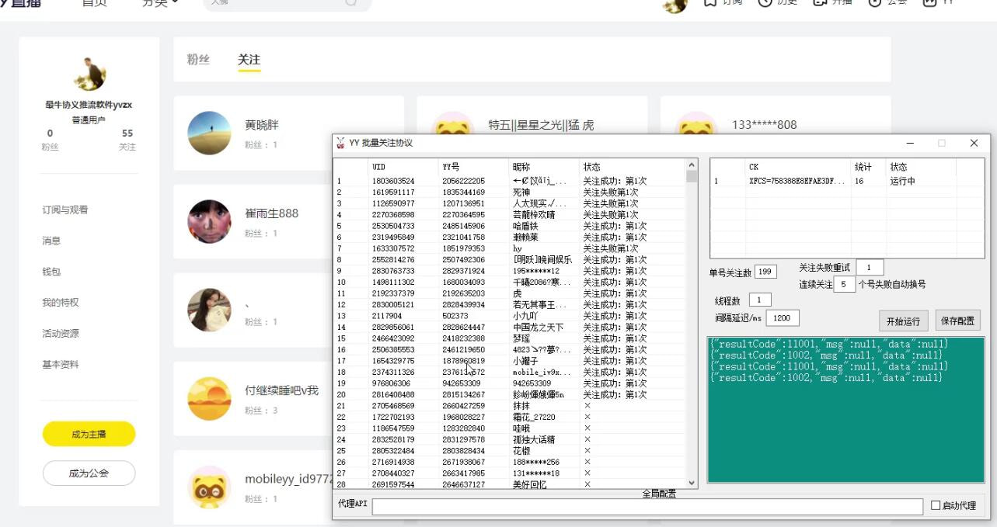Click the 133*****808 username
This screenshot has height=527, width=997.
click(764, 125)
